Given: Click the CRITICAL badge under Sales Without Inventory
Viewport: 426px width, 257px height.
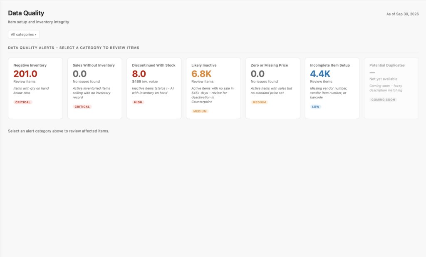Looking at the screenshot, I should 82,107.
